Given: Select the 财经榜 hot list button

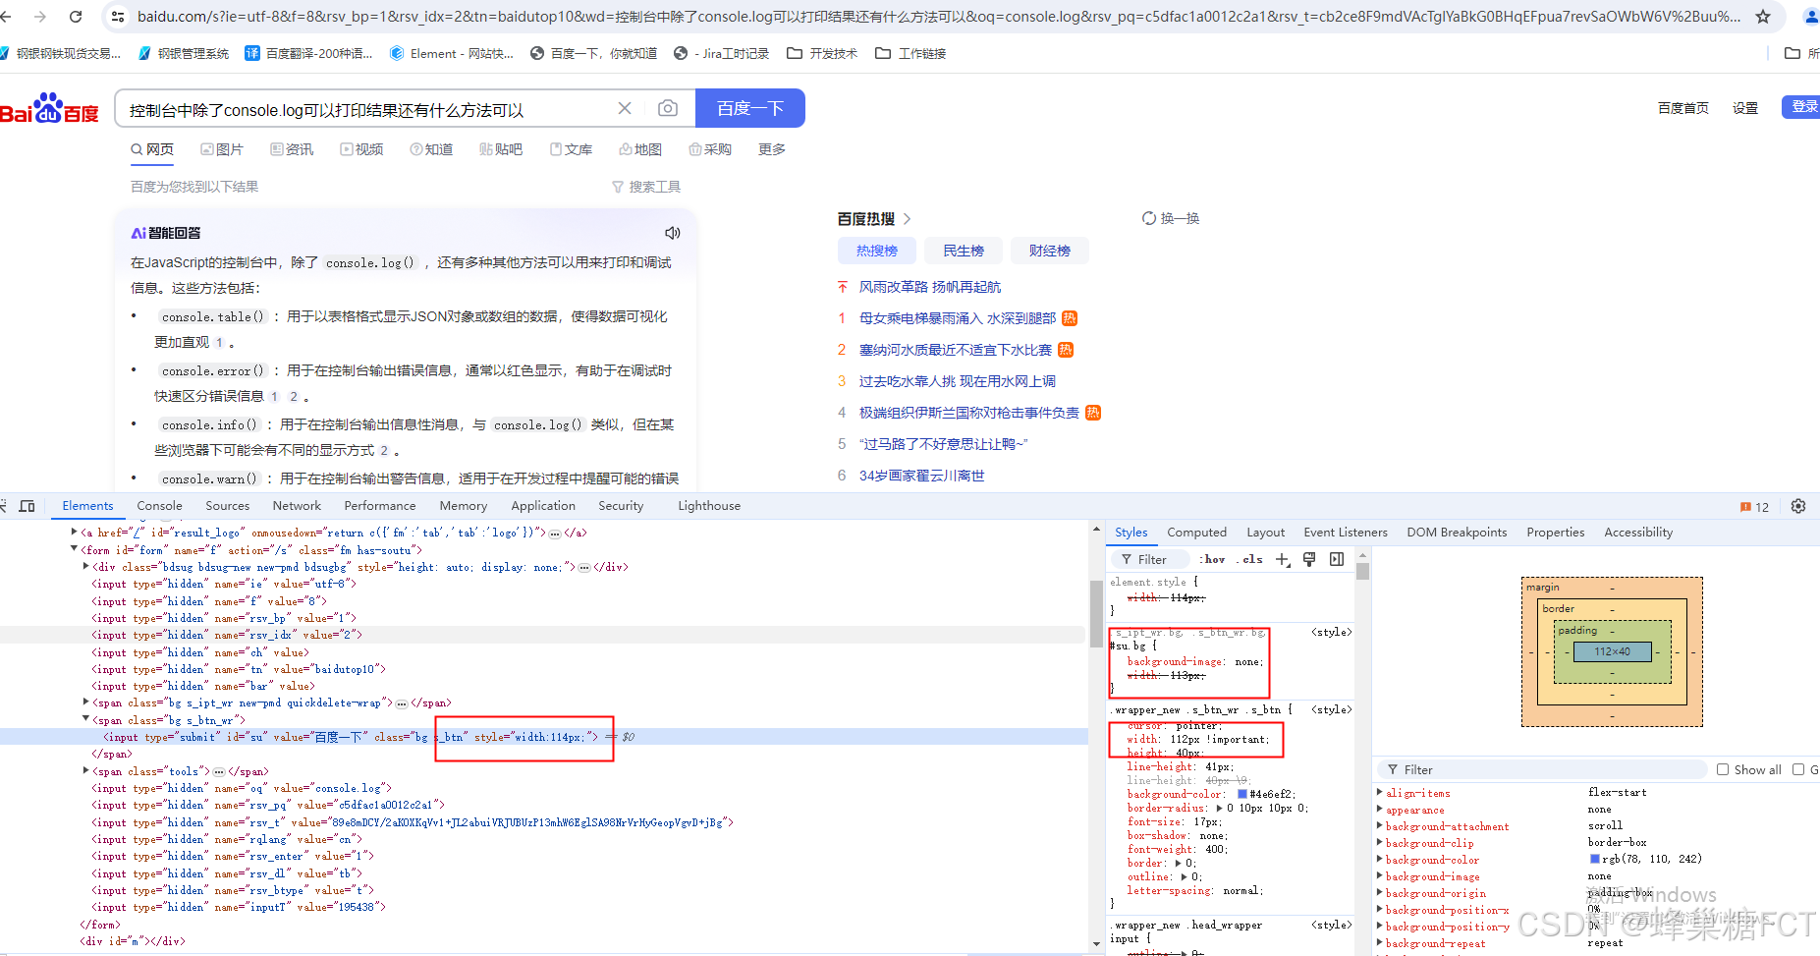Looking at the screenshot, I should [1050, 251].
